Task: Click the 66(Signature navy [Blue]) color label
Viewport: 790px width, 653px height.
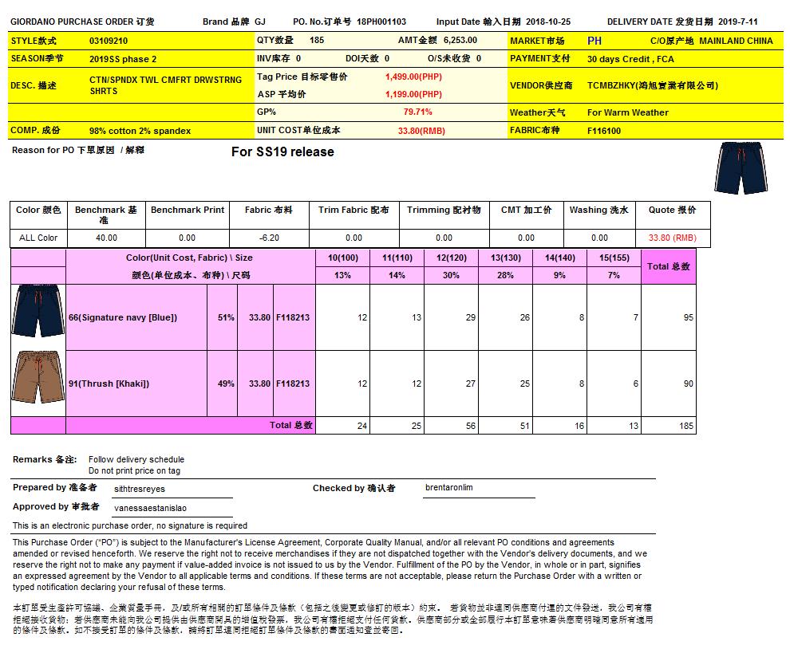Action: click(123, 317)
